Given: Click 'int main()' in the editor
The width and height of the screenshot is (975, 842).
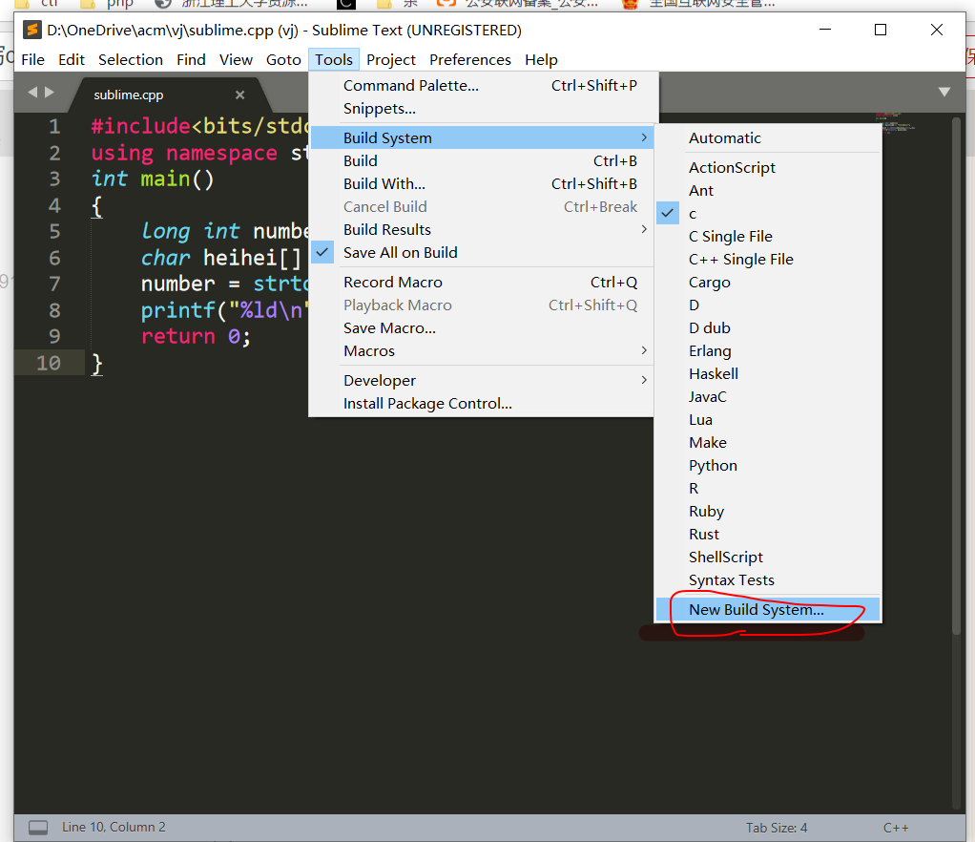Looking at the screenshot, I should click(x=153, y=179).
